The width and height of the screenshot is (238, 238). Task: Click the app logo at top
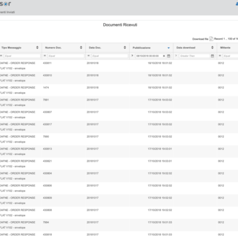(6, 4)
